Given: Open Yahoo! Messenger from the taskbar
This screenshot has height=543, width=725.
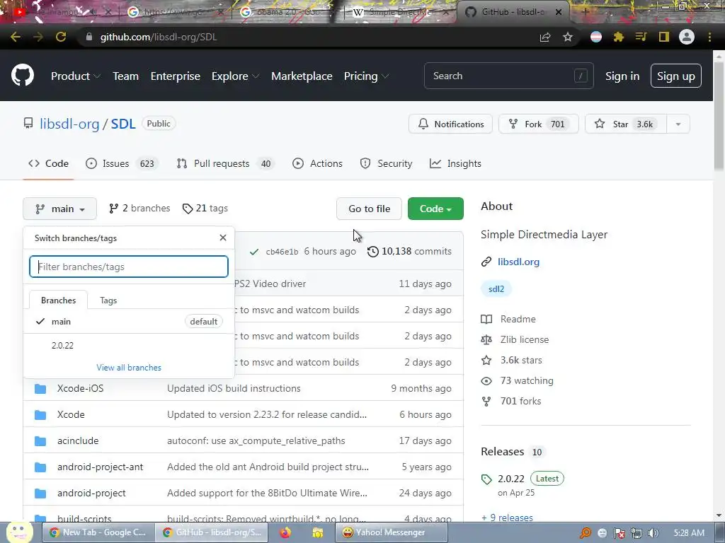Looking at the screenshot, I should point(391,532).
